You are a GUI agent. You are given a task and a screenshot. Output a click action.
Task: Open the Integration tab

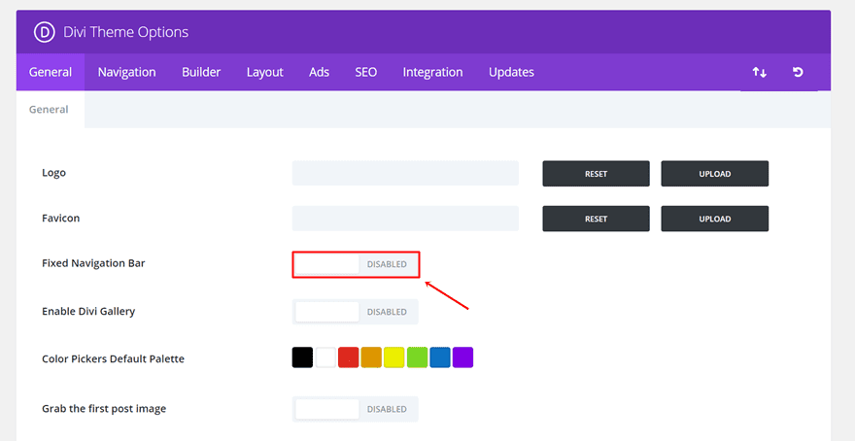pos(432,72)
